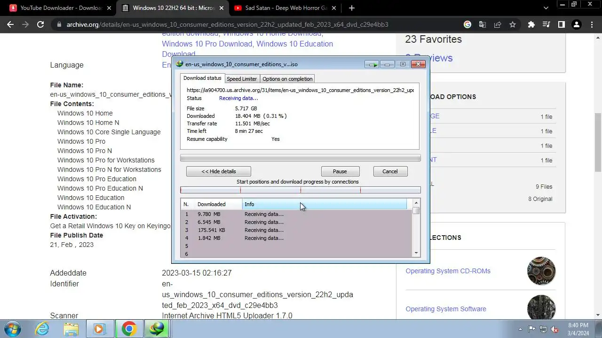Switch to Chrome in the taskbar
The height and width of the screenshot is (338, 602).
[x=128, y=329]
